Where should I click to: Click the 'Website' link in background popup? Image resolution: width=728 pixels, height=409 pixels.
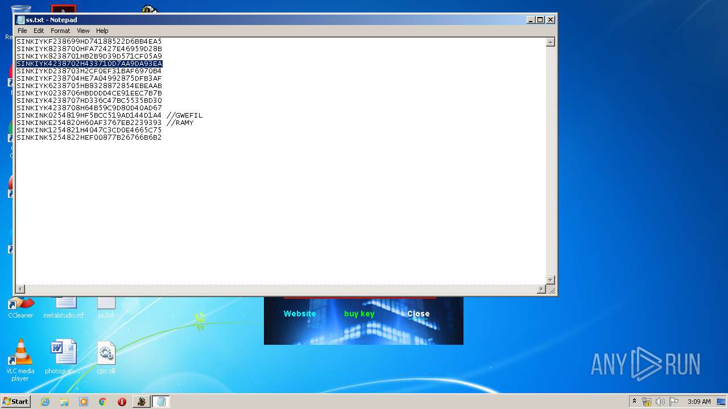(x=300, y=314)
